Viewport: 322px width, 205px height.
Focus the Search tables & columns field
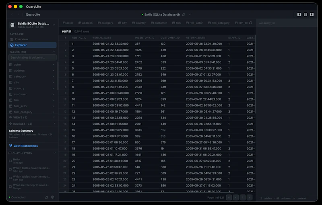click(x=32, y=57)
